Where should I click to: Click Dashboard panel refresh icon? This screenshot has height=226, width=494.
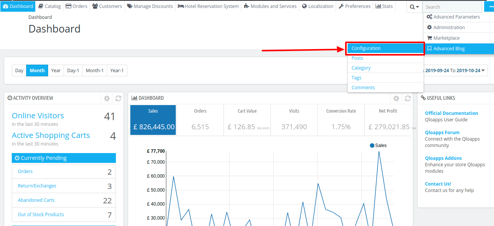pyautogui.click(x=408, y=98)
